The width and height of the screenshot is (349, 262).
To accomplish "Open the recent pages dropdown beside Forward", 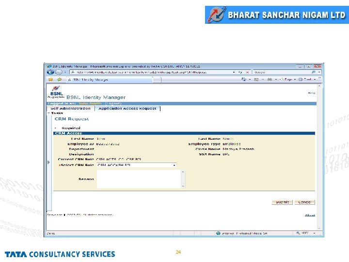I will [65, 72].
